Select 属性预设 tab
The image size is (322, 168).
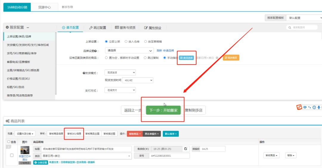(x=153, y=28)
